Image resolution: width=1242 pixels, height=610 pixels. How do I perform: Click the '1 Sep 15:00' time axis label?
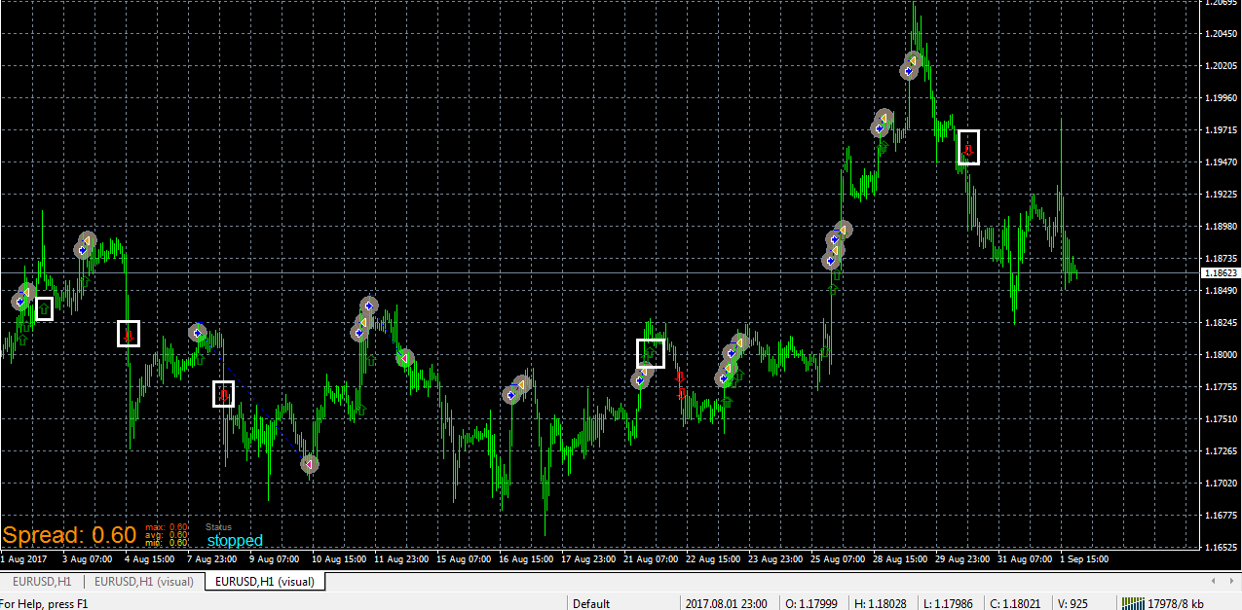pos(1086,559)
